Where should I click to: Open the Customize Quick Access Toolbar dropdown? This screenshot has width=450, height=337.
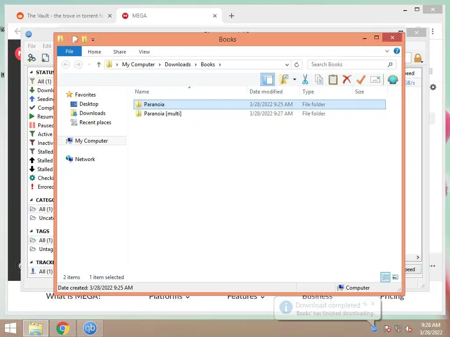click(x=93, y=40)
